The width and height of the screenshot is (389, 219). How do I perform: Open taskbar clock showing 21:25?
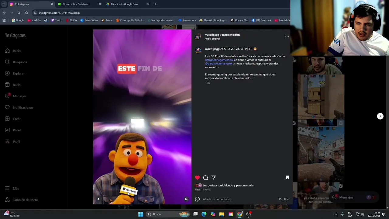374,214
